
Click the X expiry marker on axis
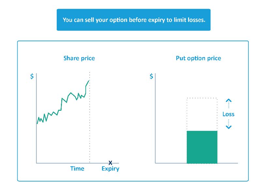[x=110, y=163]
